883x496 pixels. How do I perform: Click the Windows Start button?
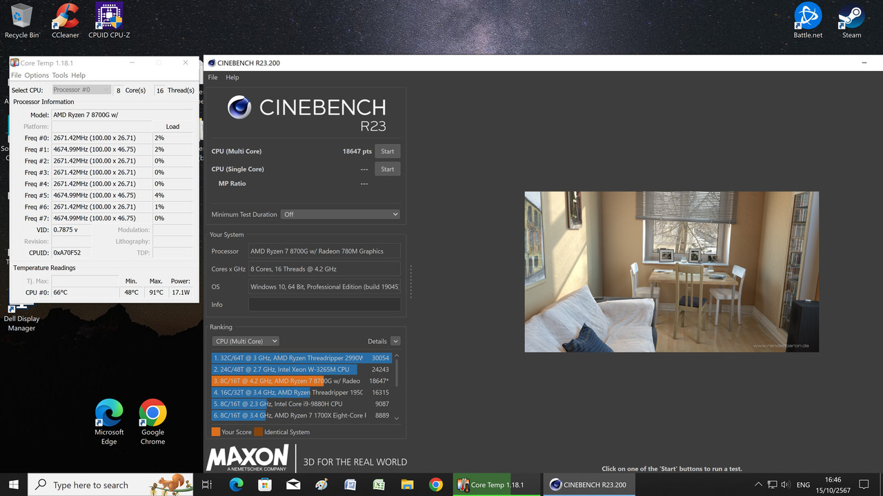tap(14, 485)
